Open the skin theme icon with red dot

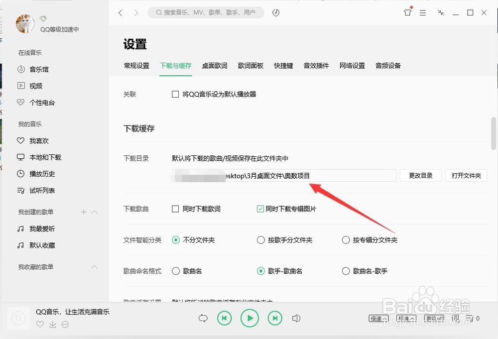click(x=407, y=12)
